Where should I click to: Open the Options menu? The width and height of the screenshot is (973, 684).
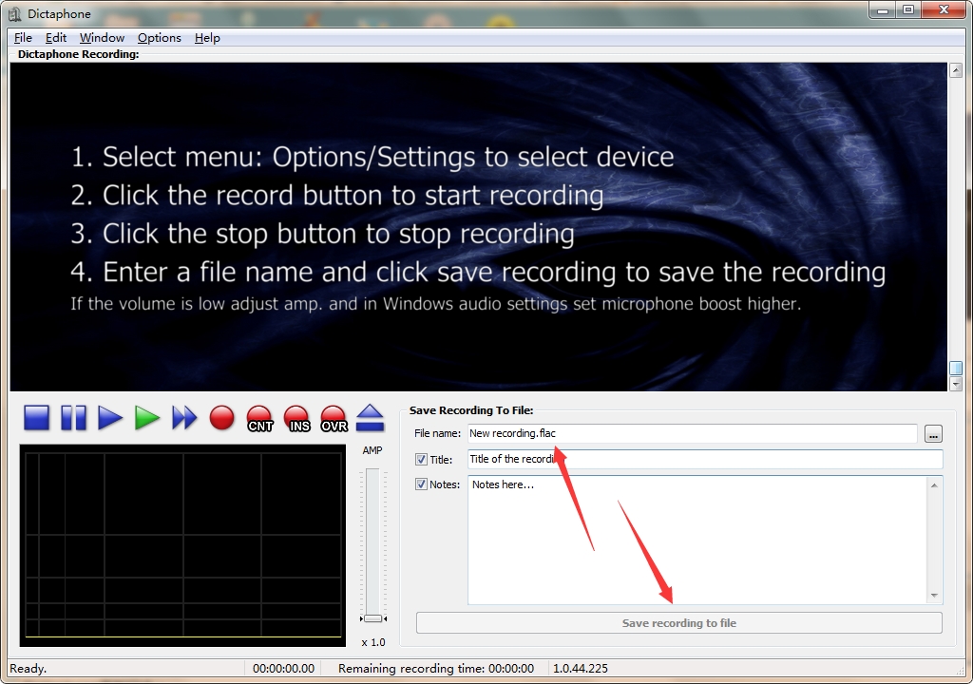tap(160, 38)
